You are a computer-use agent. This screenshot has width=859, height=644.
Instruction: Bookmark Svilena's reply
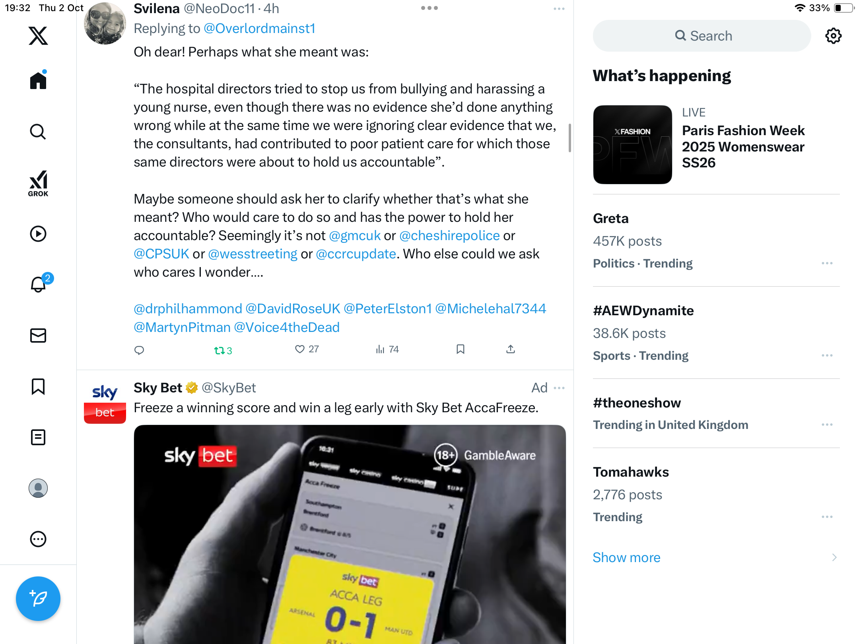point(461,349)
